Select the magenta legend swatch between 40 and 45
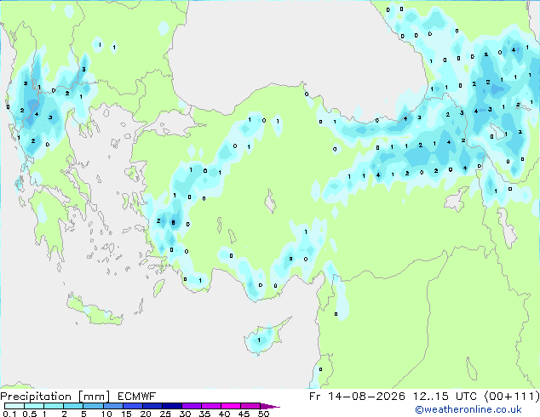Screen dimensions: 540x417 [231, 406]
